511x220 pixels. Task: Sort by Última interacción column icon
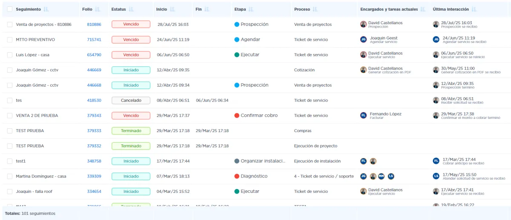pyautogui.click(x=474, y=9)
